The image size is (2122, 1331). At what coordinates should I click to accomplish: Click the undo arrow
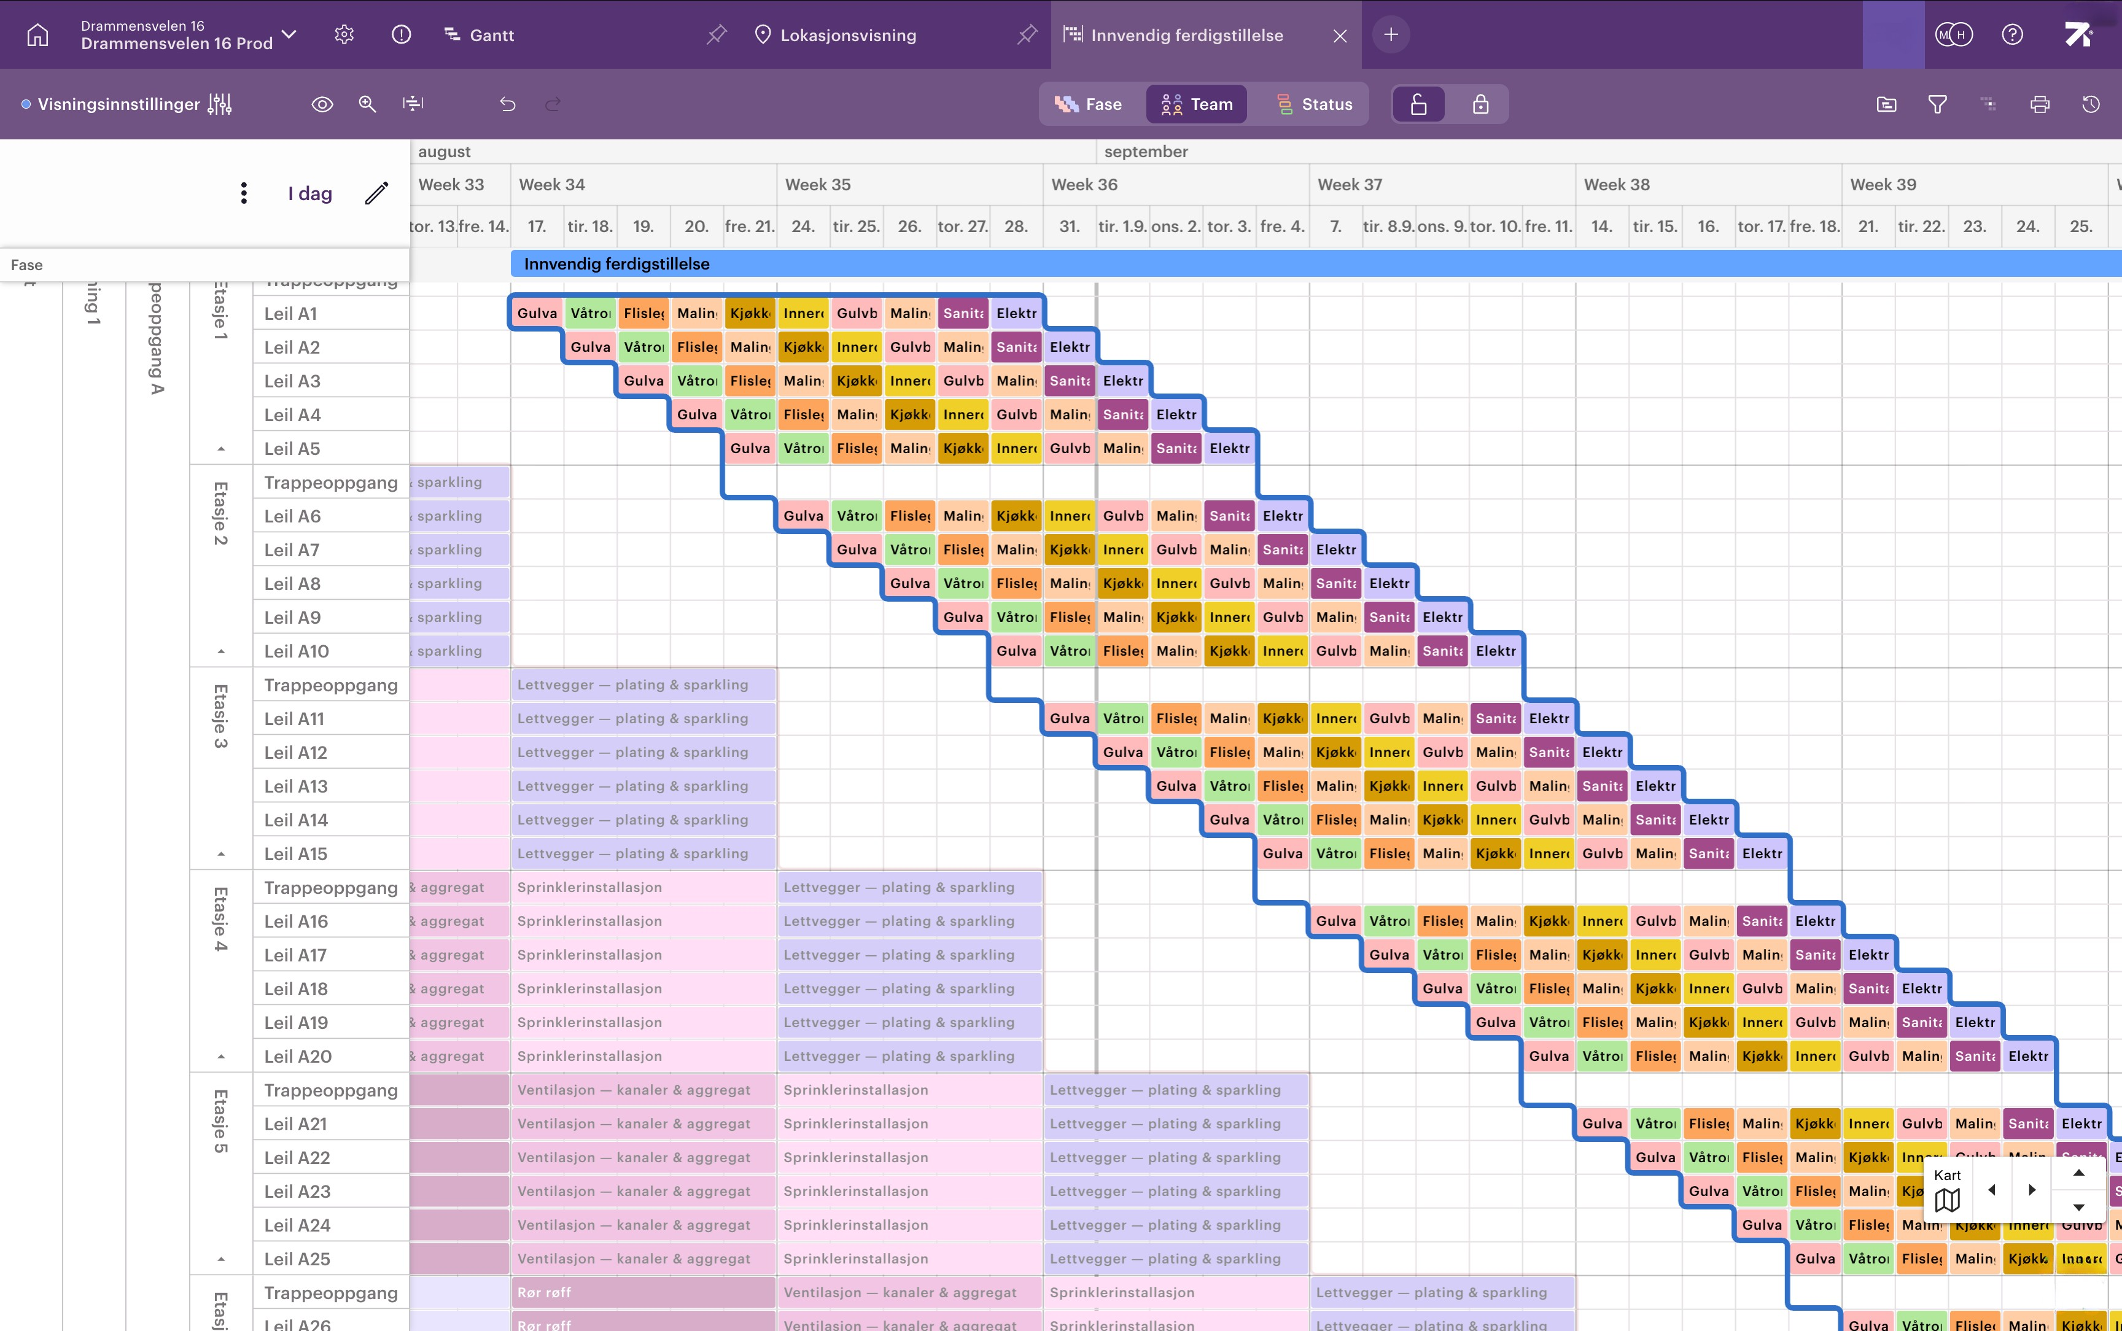pos(508,104)
